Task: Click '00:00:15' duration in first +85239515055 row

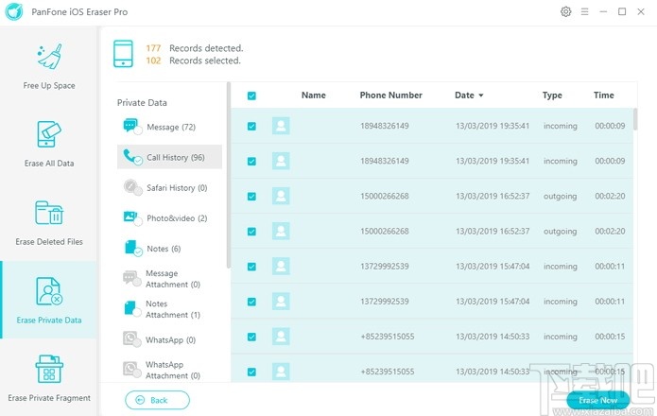Action: (x=610, y=337)
